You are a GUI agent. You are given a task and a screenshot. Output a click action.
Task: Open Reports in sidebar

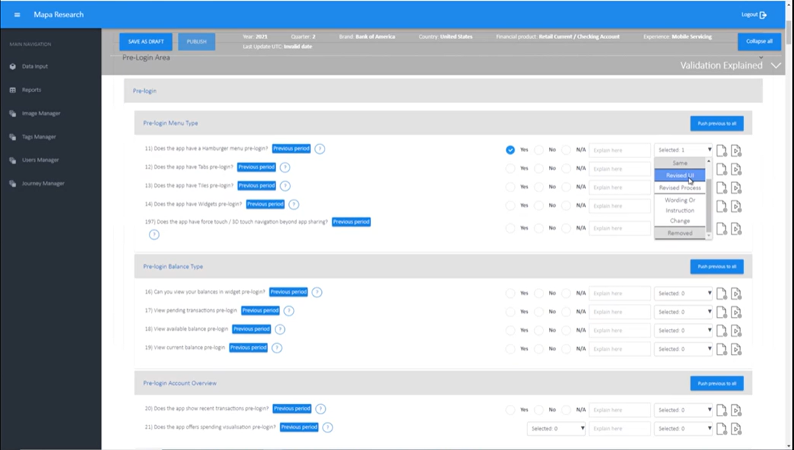31,90
